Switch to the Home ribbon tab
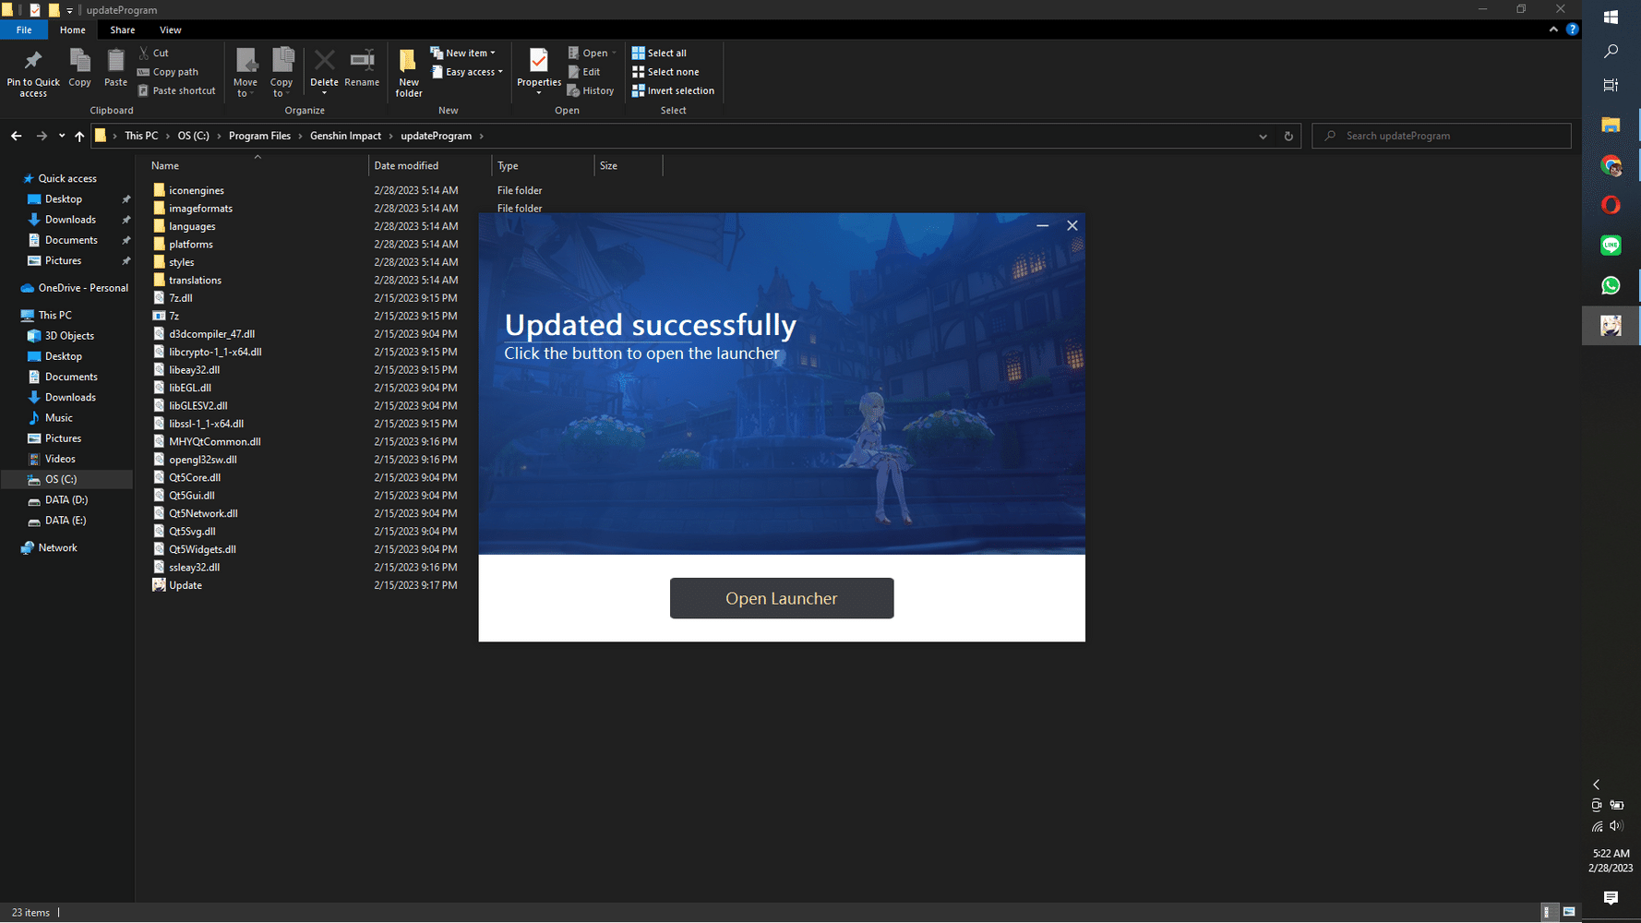Image resolution: width=1641 pixels, height=923 pixels. point(72,30)
